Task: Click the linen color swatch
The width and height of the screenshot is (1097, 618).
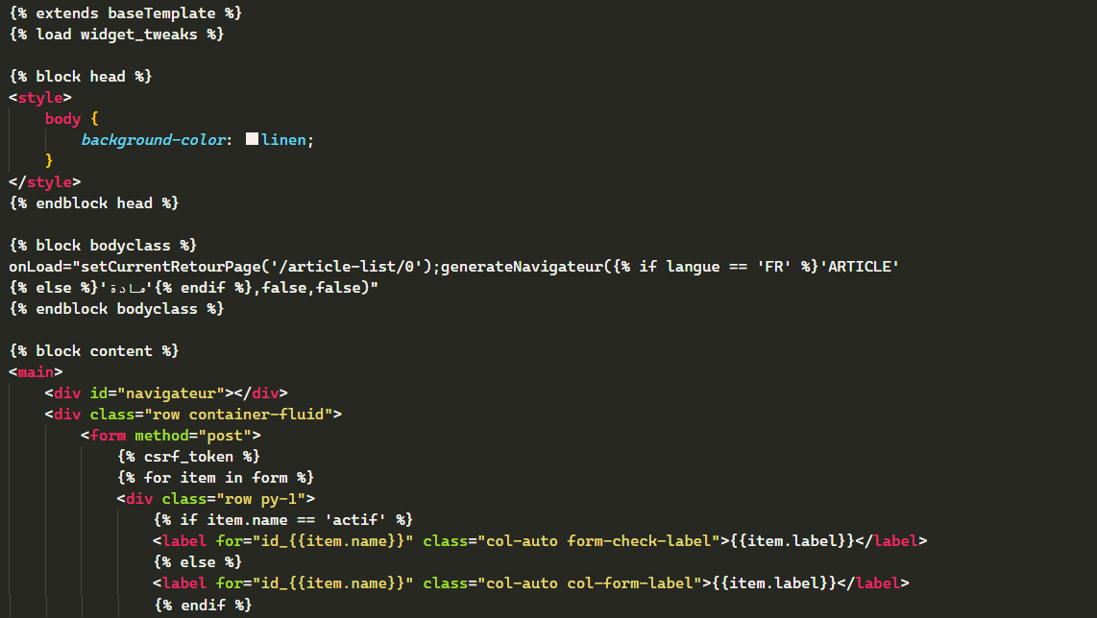Action: [252, 139]
